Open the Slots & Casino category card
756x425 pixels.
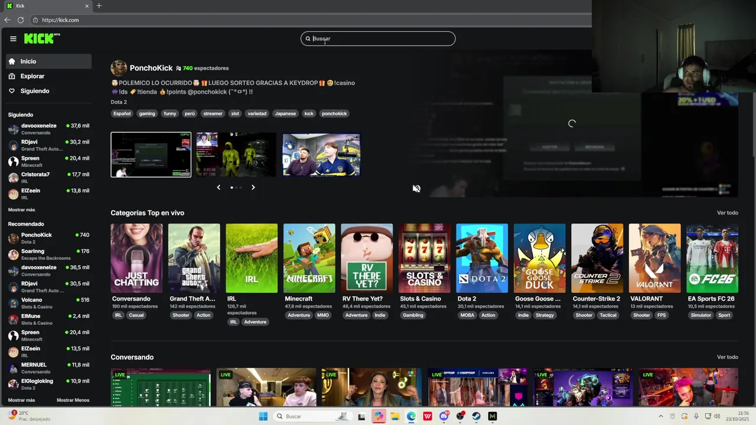pyautogui.click(x=424, y=258)
